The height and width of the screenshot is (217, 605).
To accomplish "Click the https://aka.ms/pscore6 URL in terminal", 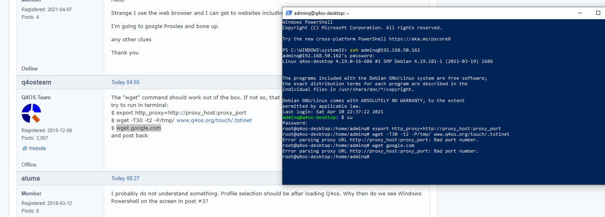I will pyautogui.click(x=420, y=39).
